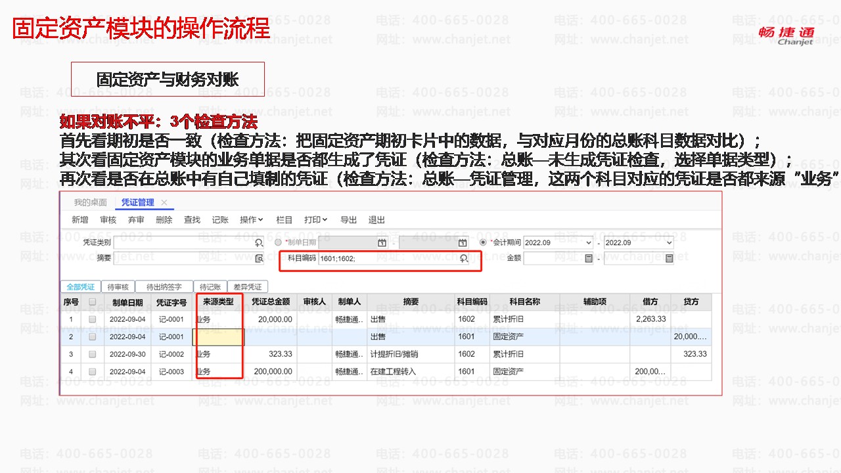Open calculator icon for minimum 金额

pos(589,258)
